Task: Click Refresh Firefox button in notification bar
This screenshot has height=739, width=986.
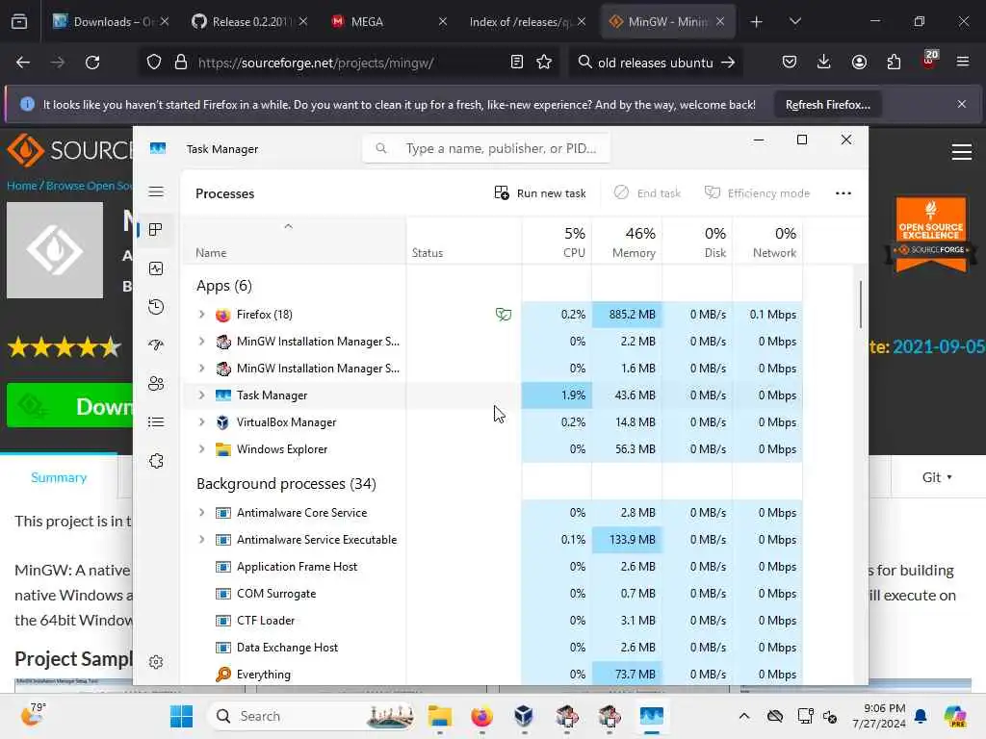Action: tap(827, 104)
